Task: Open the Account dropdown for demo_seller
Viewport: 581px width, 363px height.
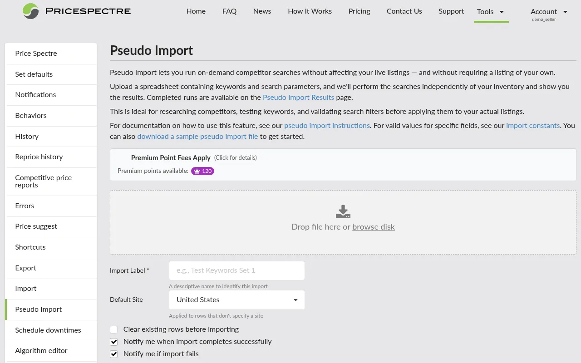Action: pos(549,12)
